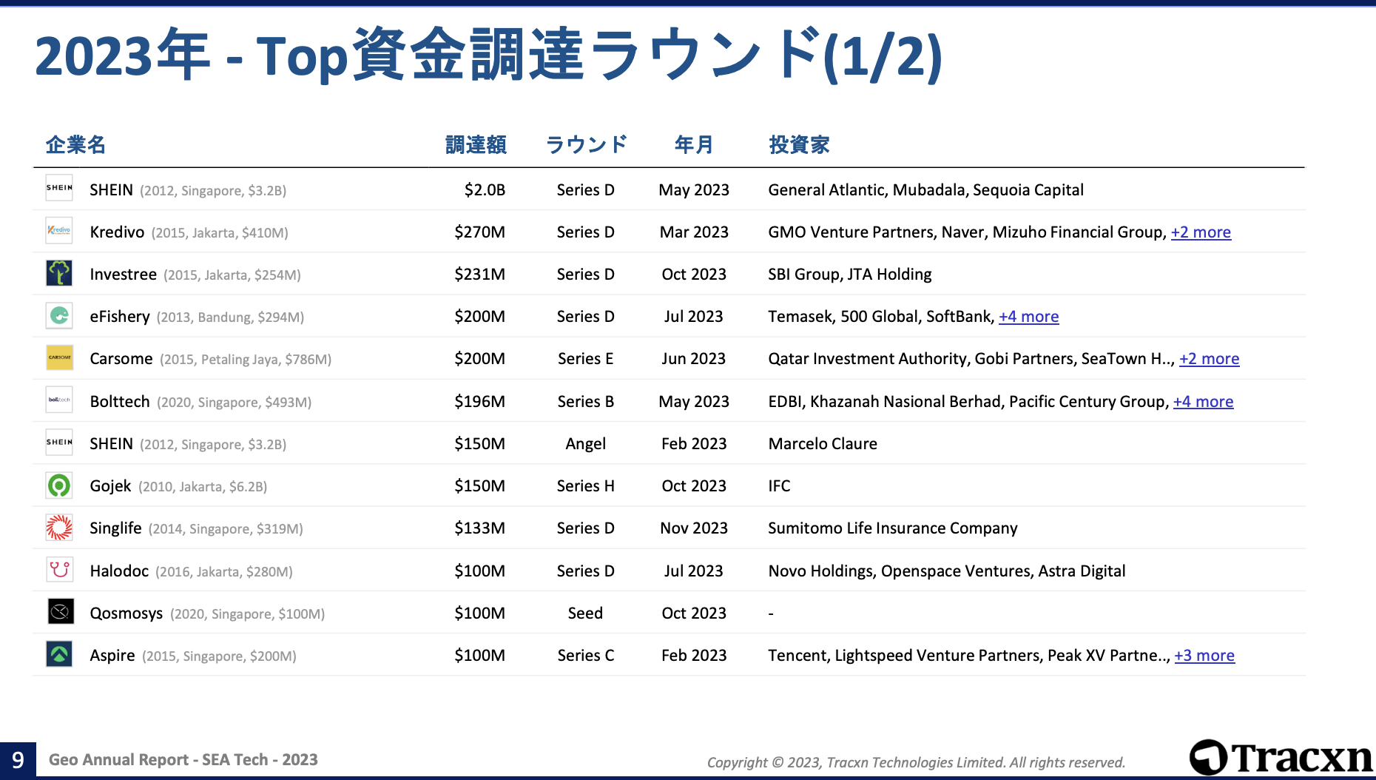Click the IFC investor cell
Image resolution: width=1376 pixels, height=780 pixels.
(x=779, y=486)
